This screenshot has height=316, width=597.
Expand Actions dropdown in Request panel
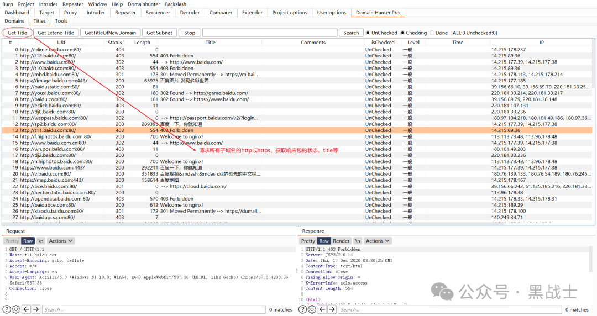pyautogui.click(x=61, y=241)
